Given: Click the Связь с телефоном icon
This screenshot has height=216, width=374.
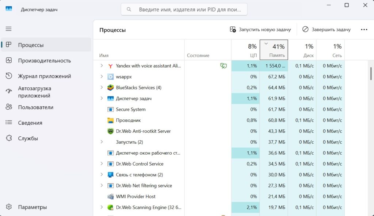Looking at the screenshot, I should 110,175.
